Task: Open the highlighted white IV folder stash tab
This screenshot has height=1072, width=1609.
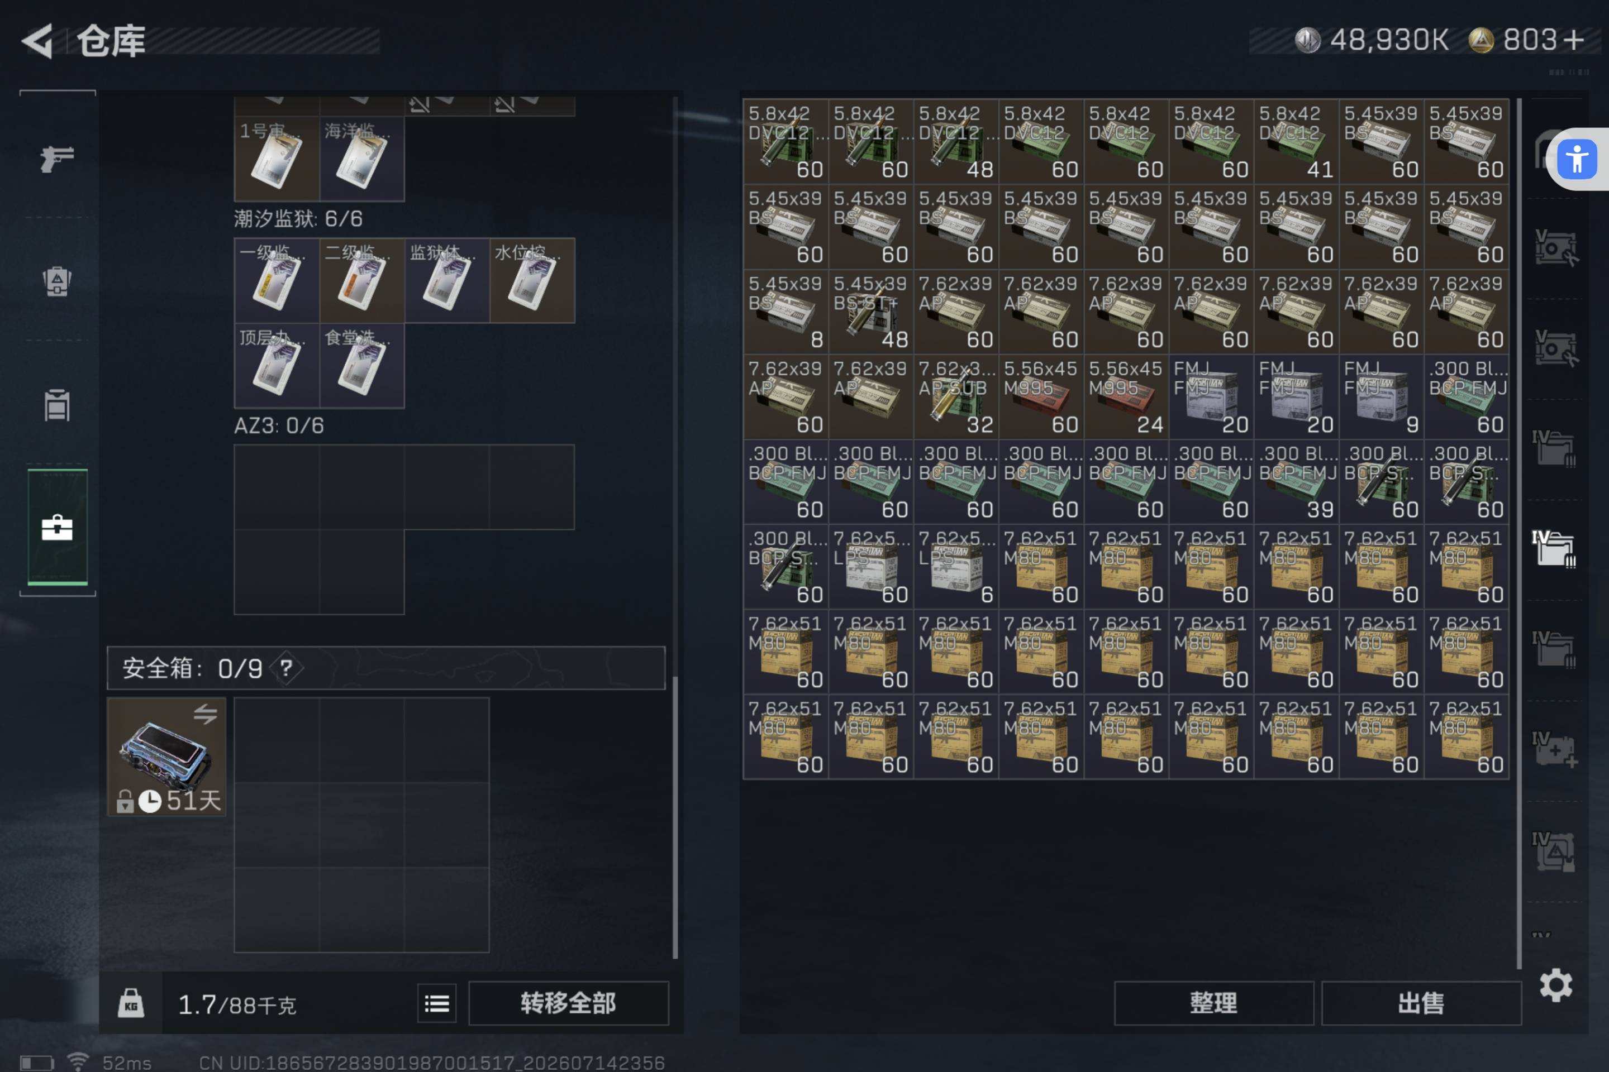Action: 1554,548
